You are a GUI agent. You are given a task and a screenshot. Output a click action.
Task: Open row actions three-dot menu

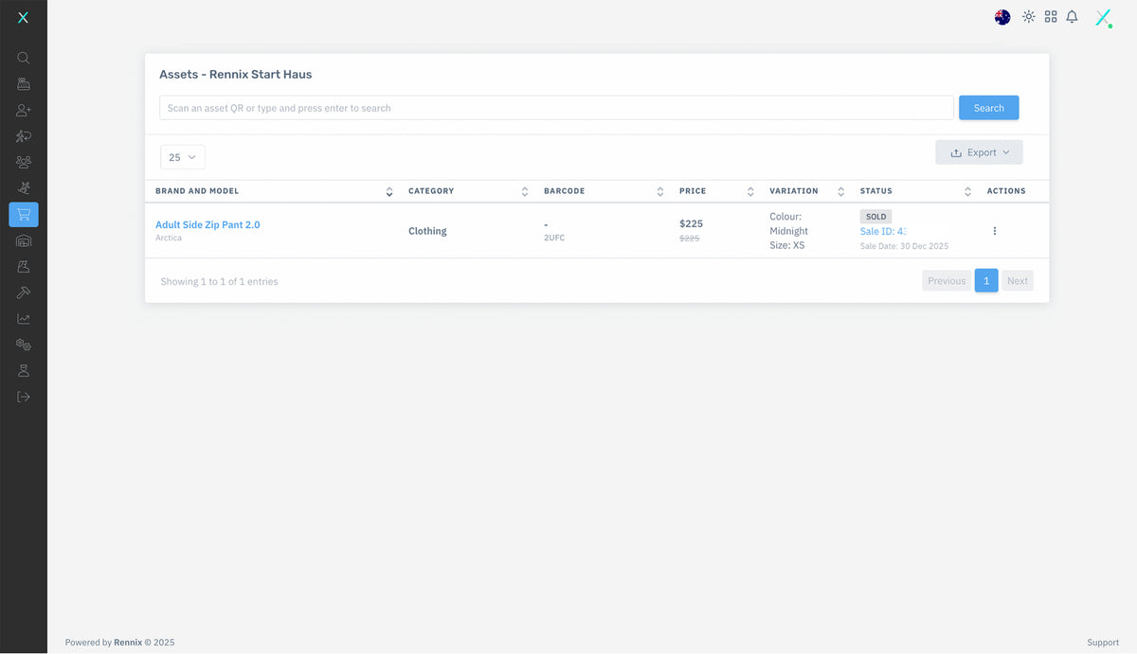994,231
